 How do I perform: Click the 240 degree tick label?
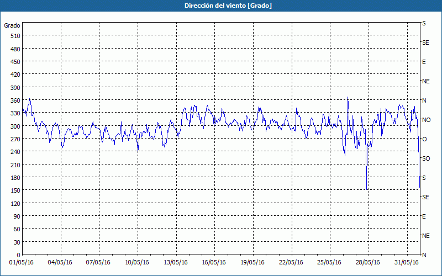(x=15, y=152)
